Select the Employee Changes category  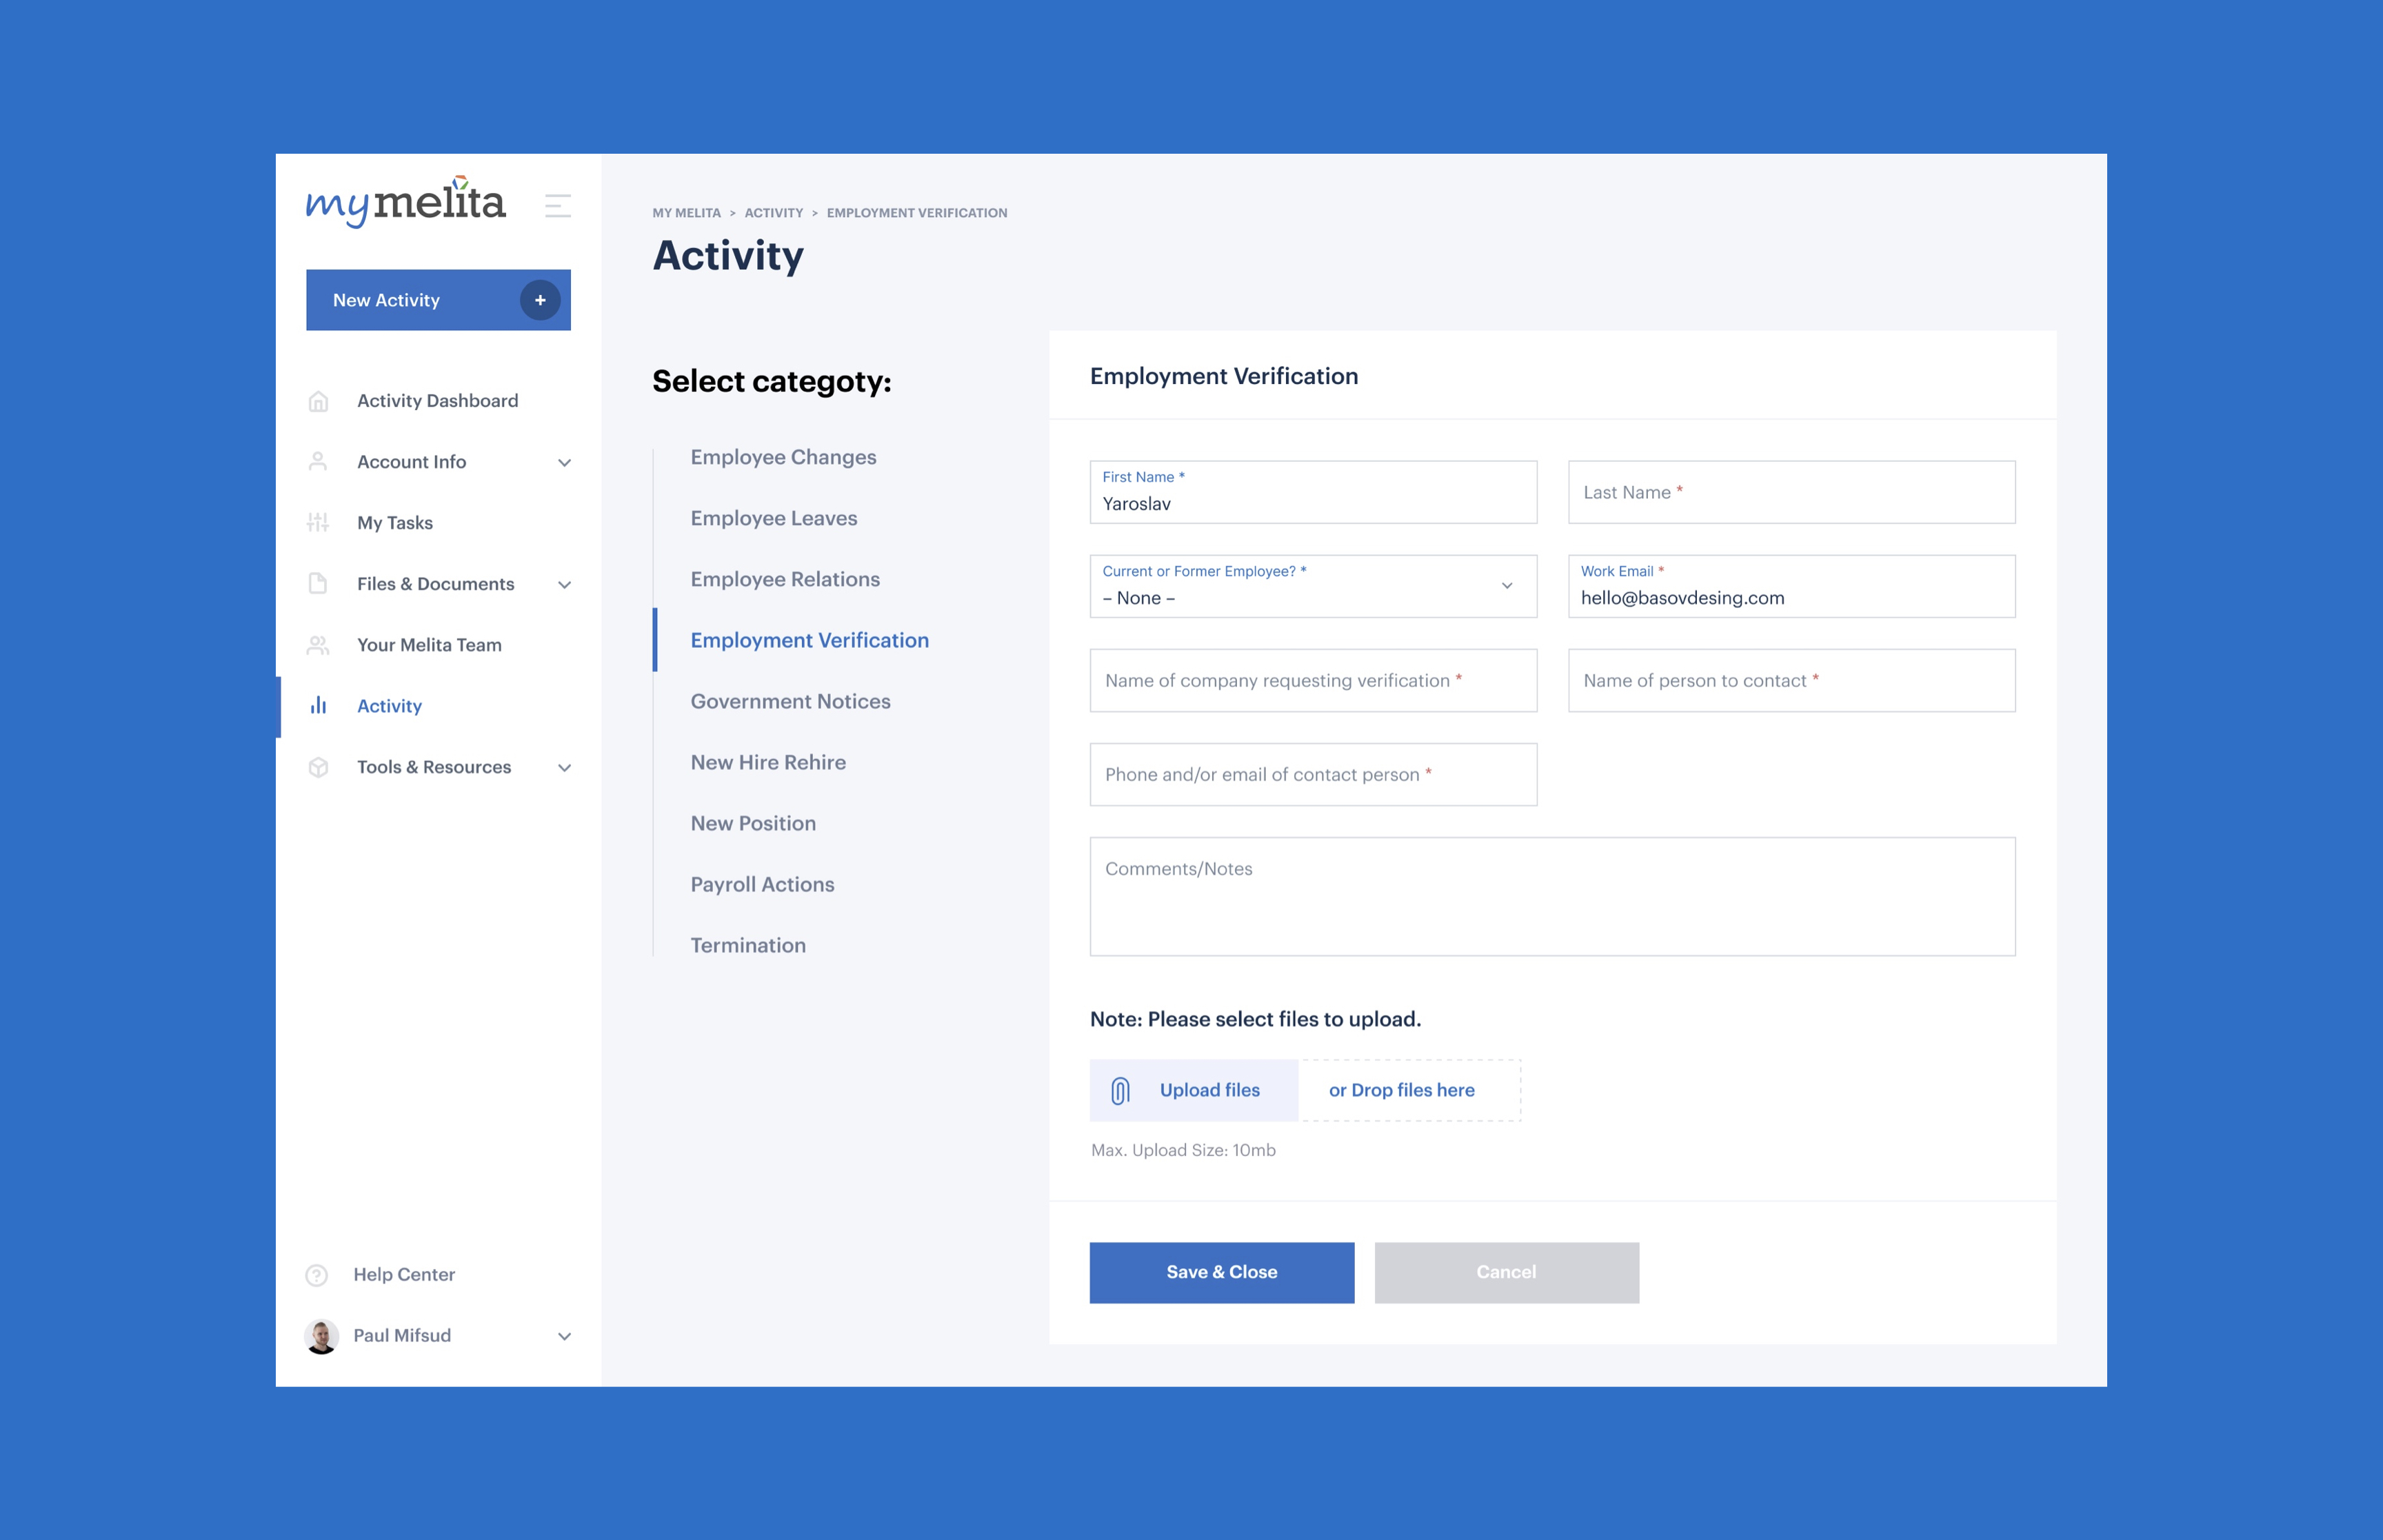(783, 457)
